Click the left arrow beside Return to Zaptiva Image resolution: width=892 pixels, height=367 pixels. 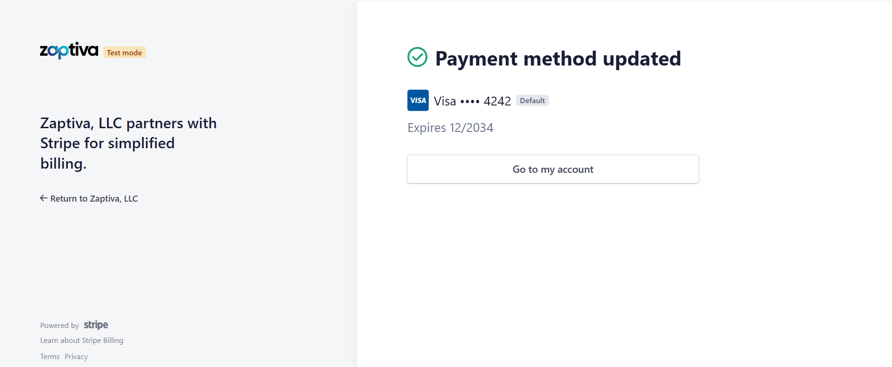tap(44, 198)
